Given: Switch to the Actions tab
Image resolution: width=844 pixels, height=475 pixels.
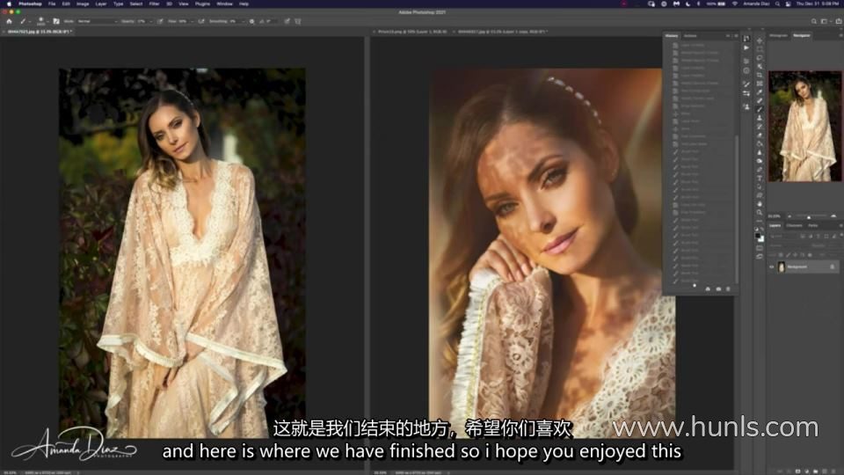Looking at the screenshot, I should pos(690,35).
